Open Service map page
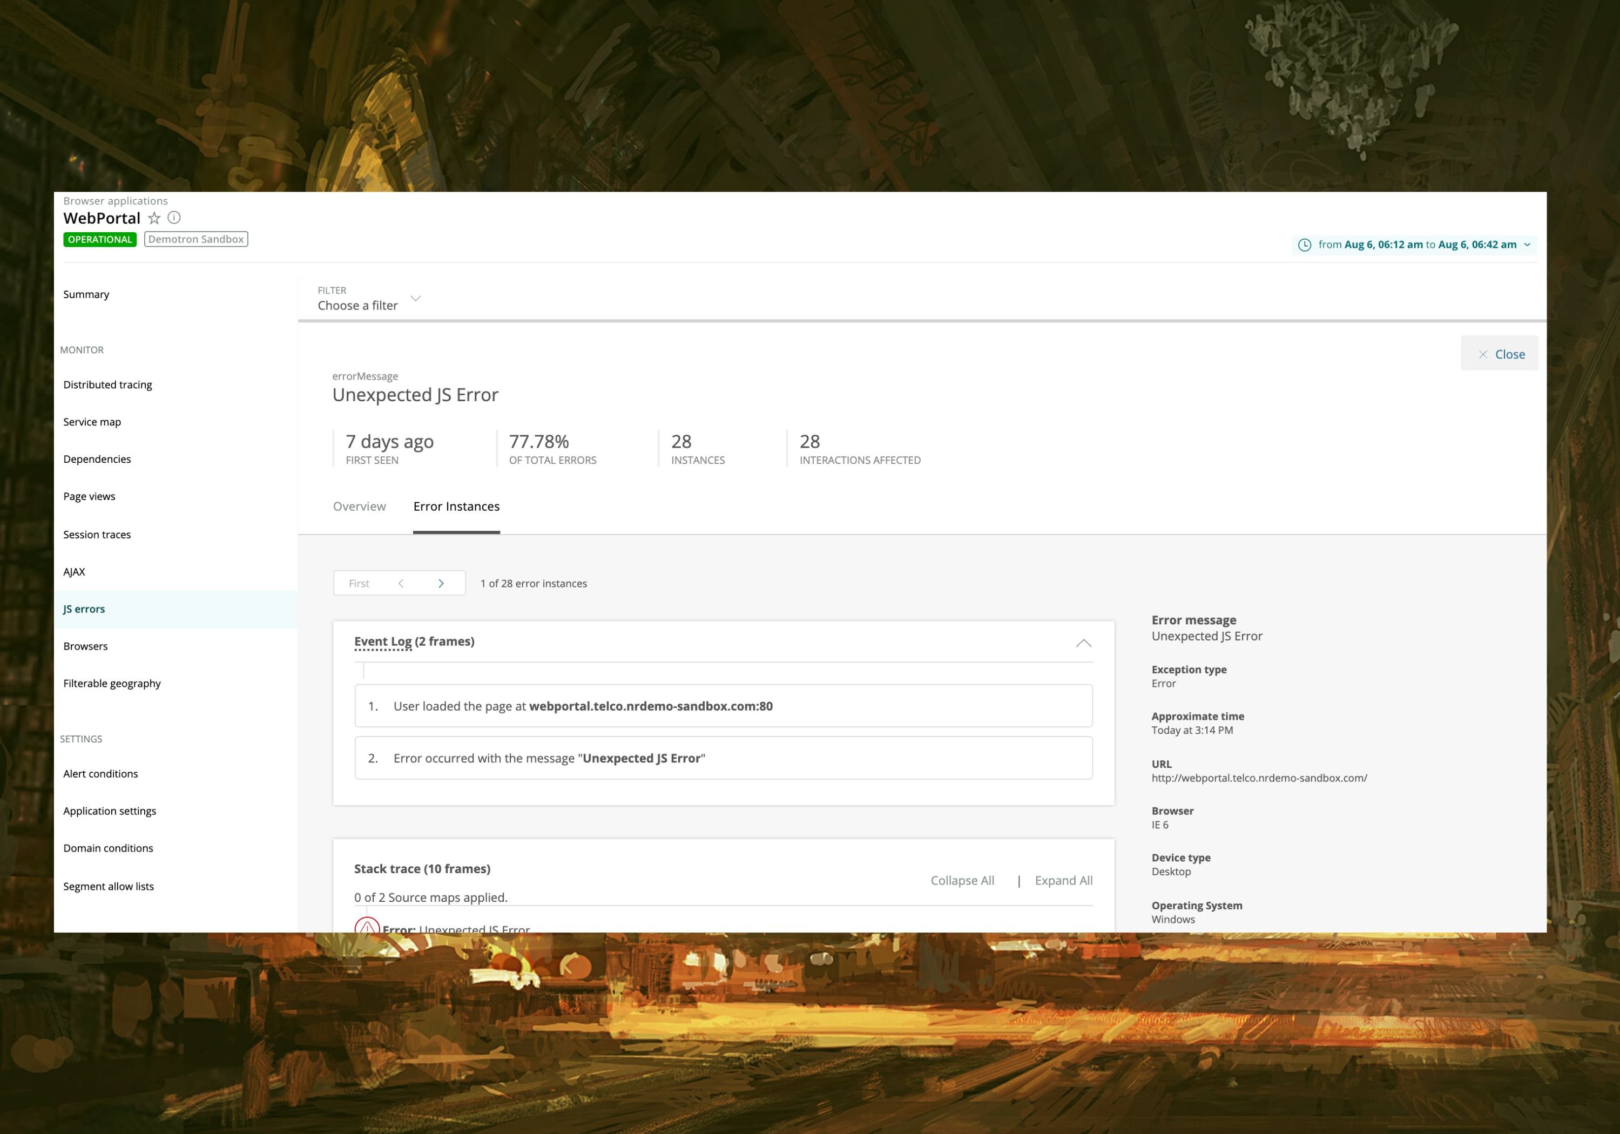Image resolution: width=1620 pixels, height=1134 pixels. (x=92, y=422)
